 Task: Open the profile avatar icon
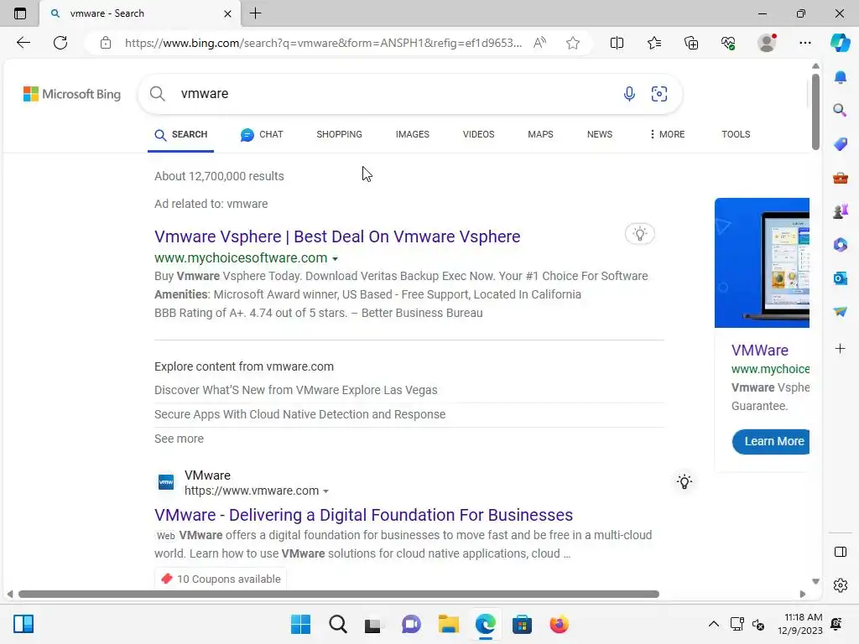click(x=767, y=43)
